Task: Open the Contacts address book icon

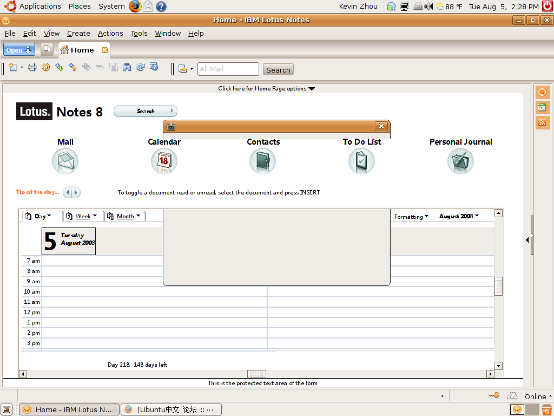Action: pos(262,161)
